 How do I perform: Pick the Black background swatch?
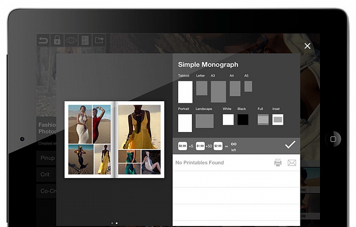click(243, 119)
